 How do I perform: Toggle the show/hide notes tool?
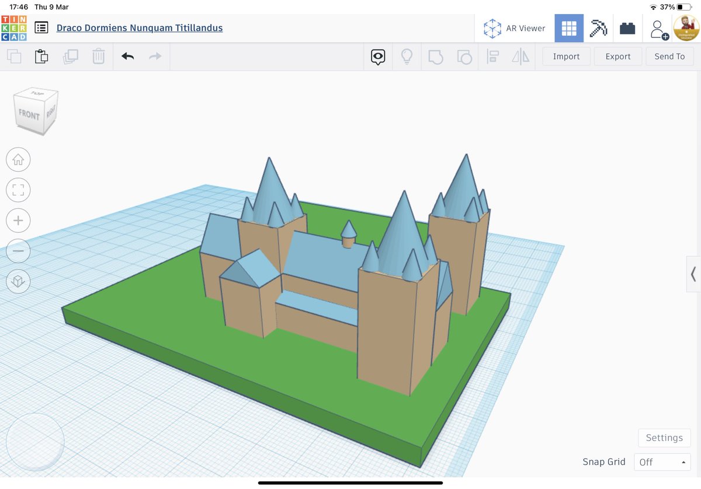pos(378,56)
